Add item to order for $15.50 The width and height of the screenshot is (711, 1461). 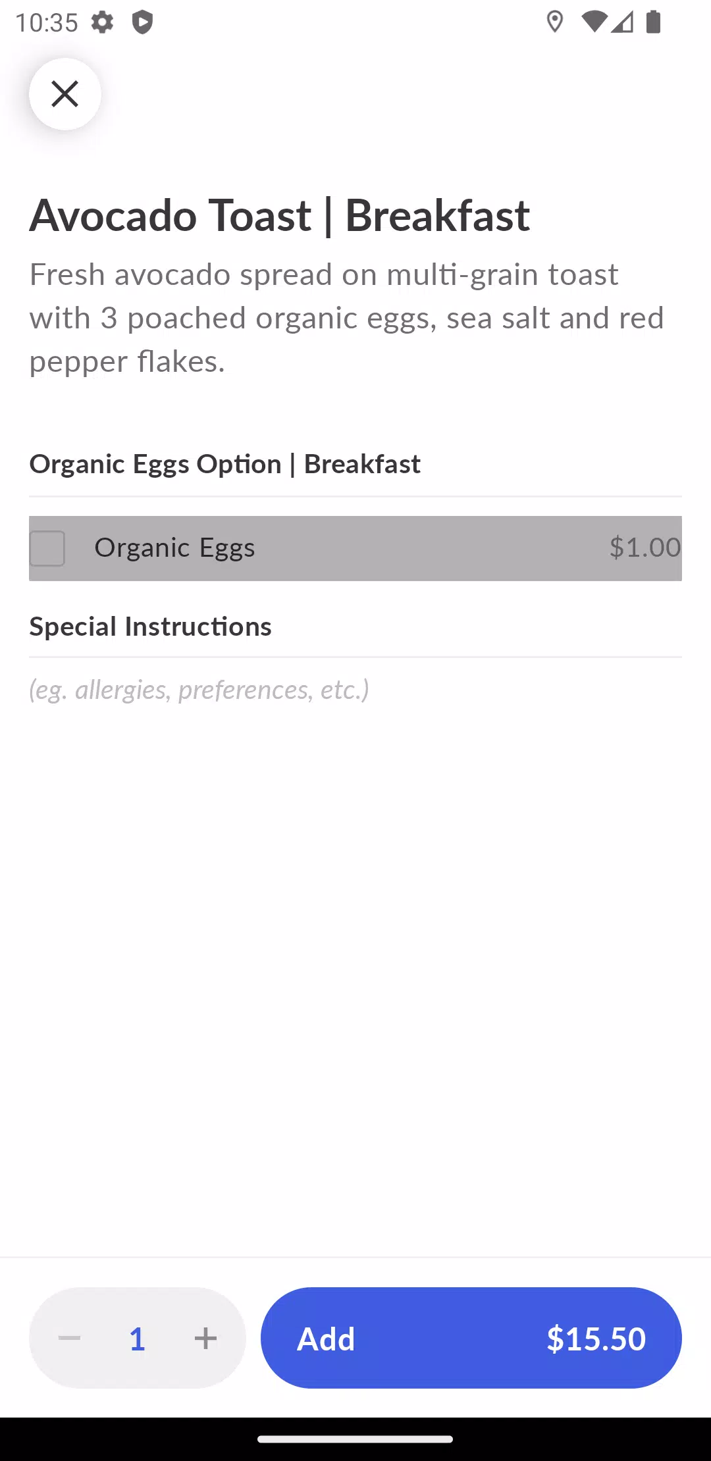coord(471,1338)
